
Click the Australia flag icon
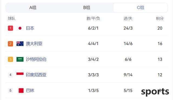(x=20, y=44)
